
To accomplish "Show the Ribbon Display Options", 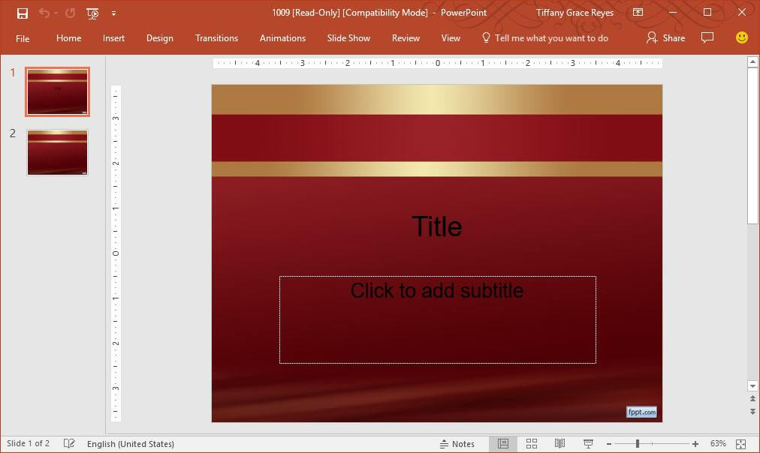I will (638, 13).
